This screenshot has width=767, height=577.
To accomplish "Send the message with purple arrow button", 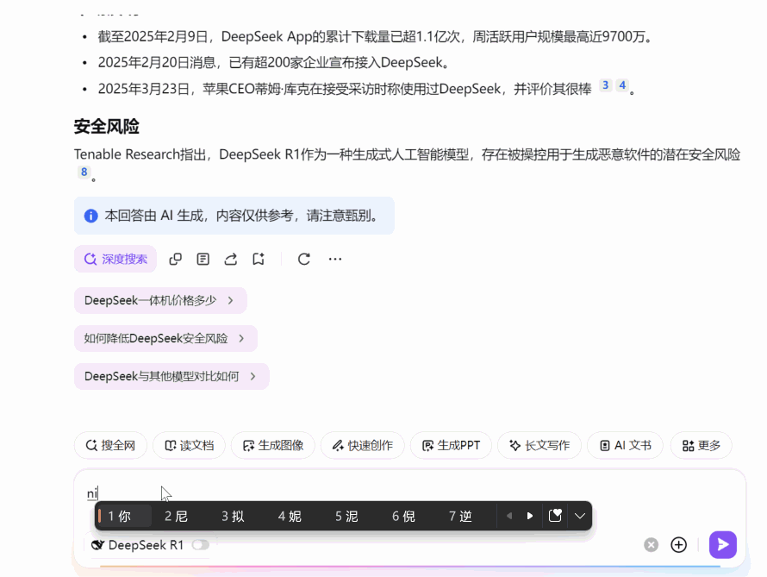I will tap(723, 545).
